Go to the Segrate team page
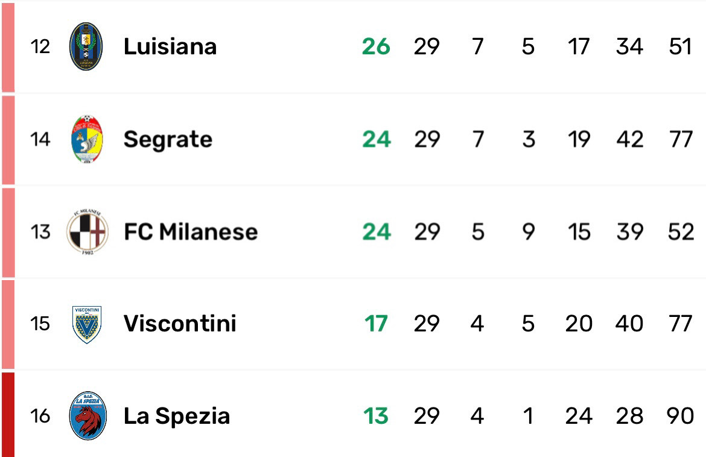 [x=168, y=139]
